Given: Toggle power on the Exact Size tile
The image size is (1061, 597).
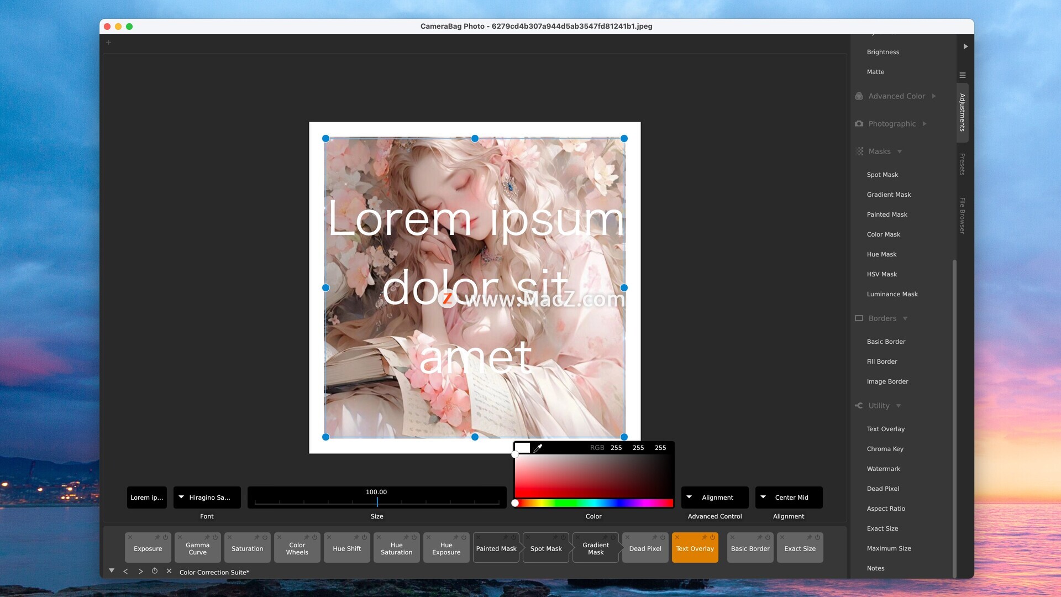Looking at the screenshot, I should 817,537.
